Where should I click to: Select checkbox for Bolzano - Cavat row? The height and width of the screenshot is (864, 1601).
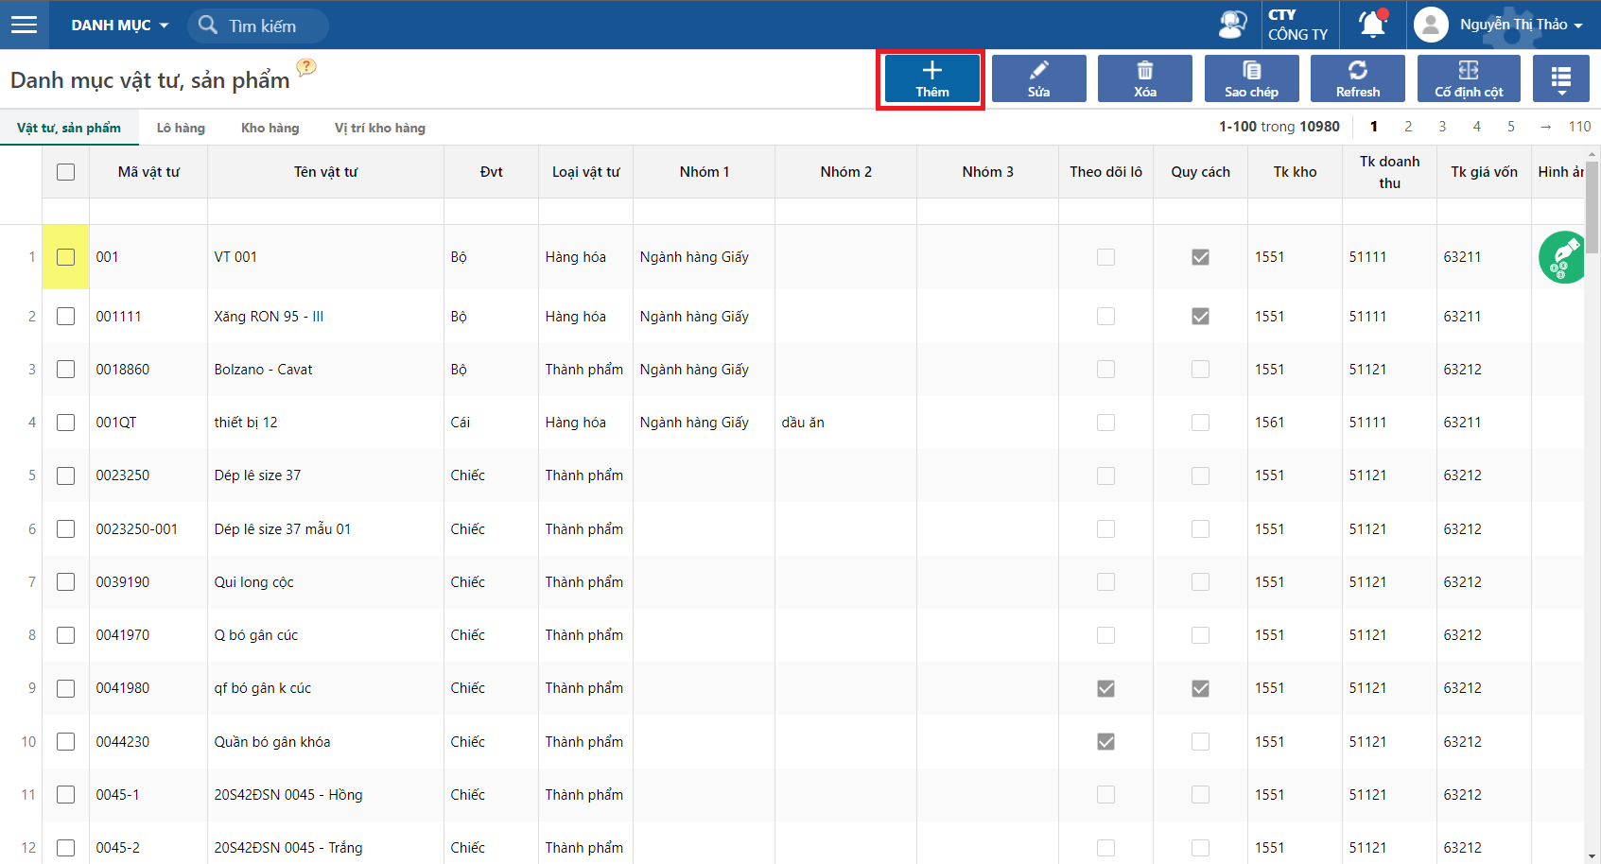65,370
